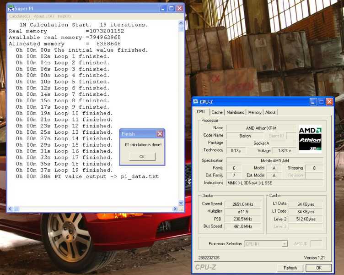Click the CPU-Z title bar icon
Viewport: 344px width, 275px height.
point(195,102)
